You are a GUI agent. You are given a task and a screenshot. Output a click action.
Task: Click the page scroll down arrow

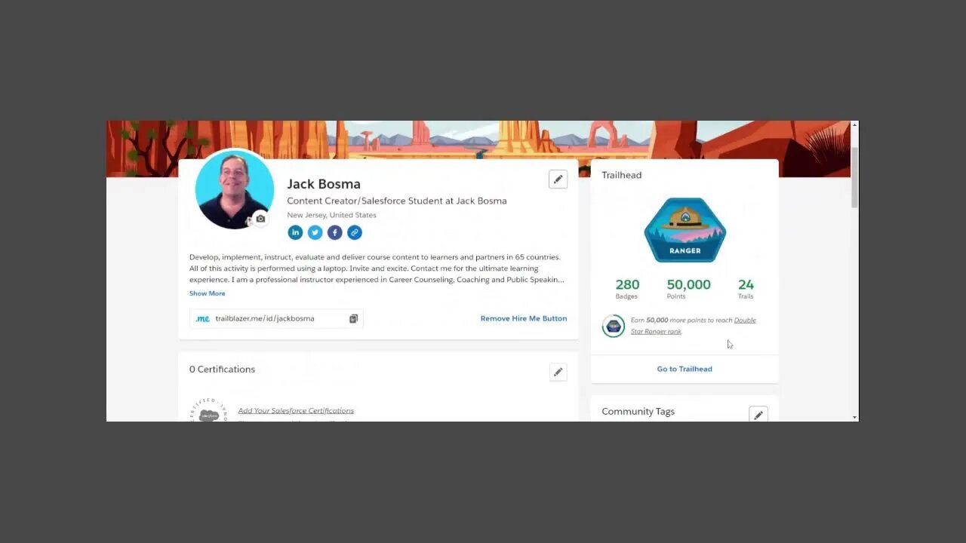[x=854, y=417]
